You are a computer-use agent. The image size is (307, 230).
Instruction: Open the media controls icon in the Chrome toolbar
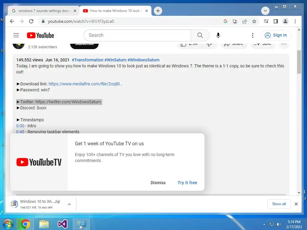tap(266, 21)
